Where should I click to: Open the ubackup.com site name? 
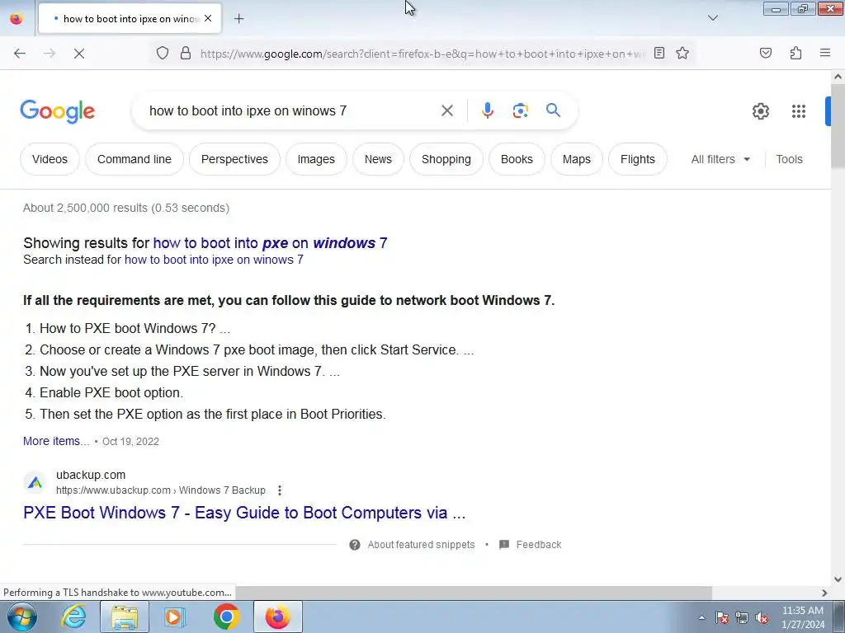[91, 475]
